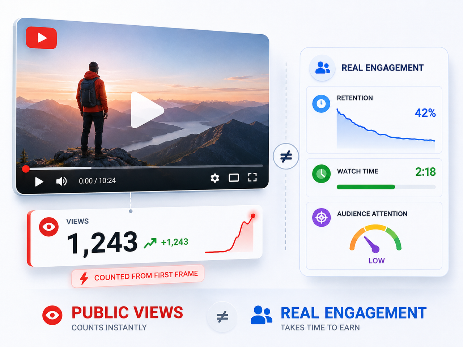Click the large center play button
Viewport: 463px width, 347px height.
147,110
